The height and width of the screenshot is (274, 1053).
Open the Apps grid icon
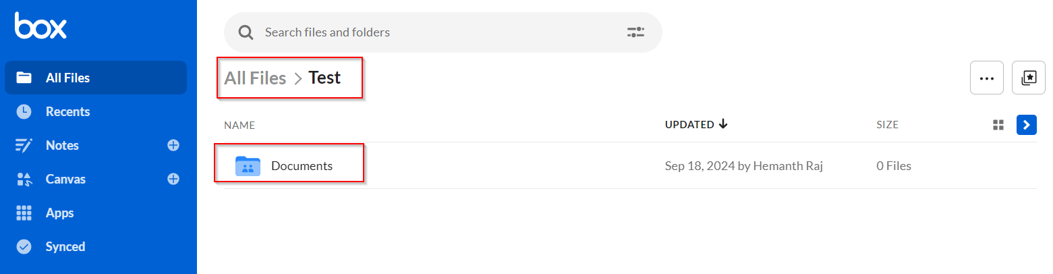[x=24, y=213]
